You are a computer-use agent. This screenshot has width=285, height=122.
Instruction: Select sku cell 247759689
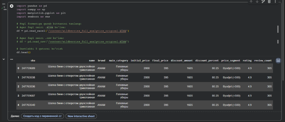(28, 68)
